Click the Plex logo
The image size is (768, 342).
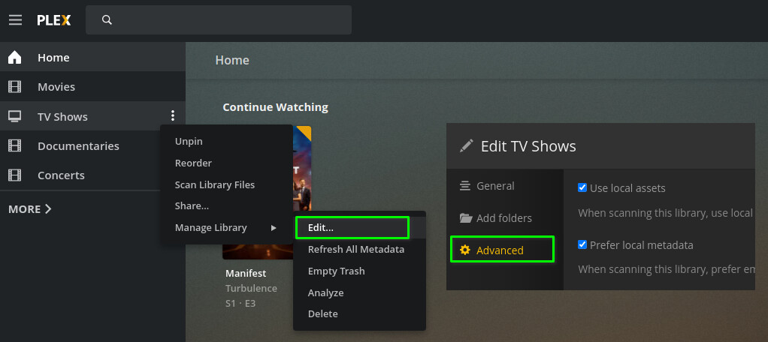(x=54, y=20)
